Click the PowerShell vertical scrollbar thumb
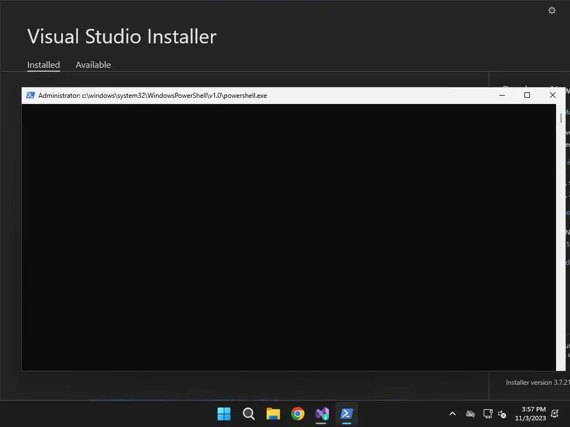This screenshot has width=570, height=427. pos(561,118)
